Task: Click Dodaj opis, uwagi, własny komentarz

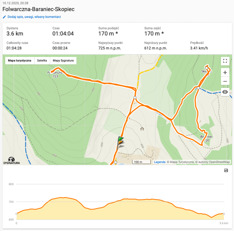Action: point(34,17)
